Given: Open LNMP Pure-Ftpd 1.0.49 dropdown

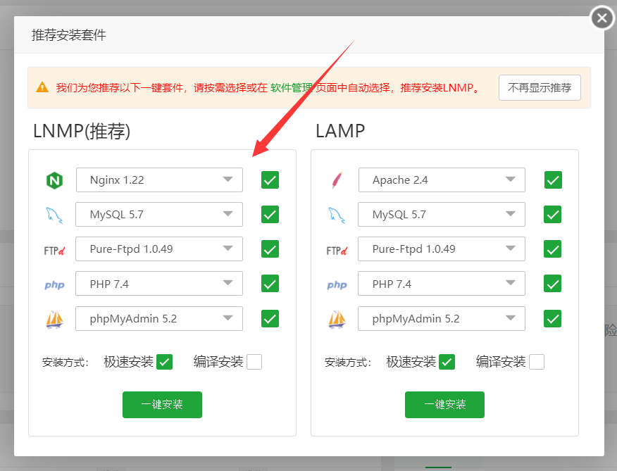Looking at the screenshot, I should pos(159,249).
